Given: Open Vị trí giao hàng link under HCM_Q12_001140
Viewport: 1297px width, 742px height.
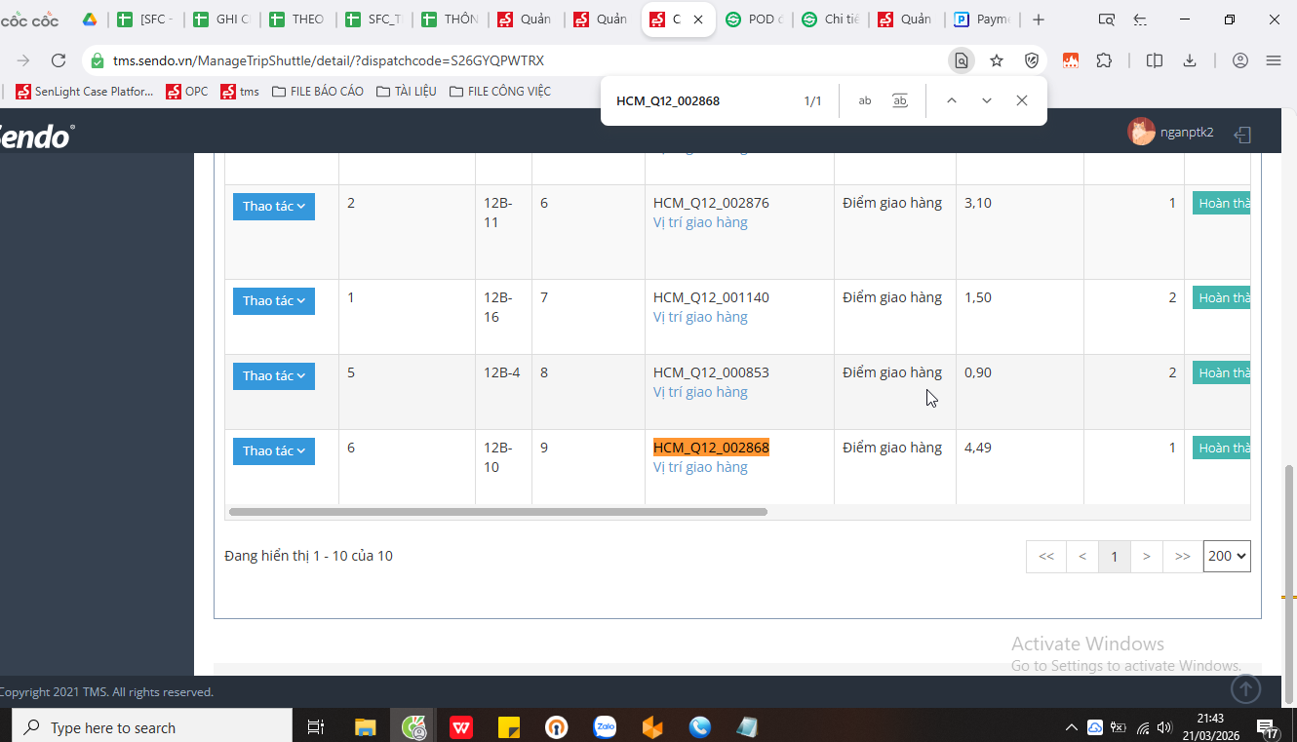Looking at the screenshot, I should click(x=700, y=317).
